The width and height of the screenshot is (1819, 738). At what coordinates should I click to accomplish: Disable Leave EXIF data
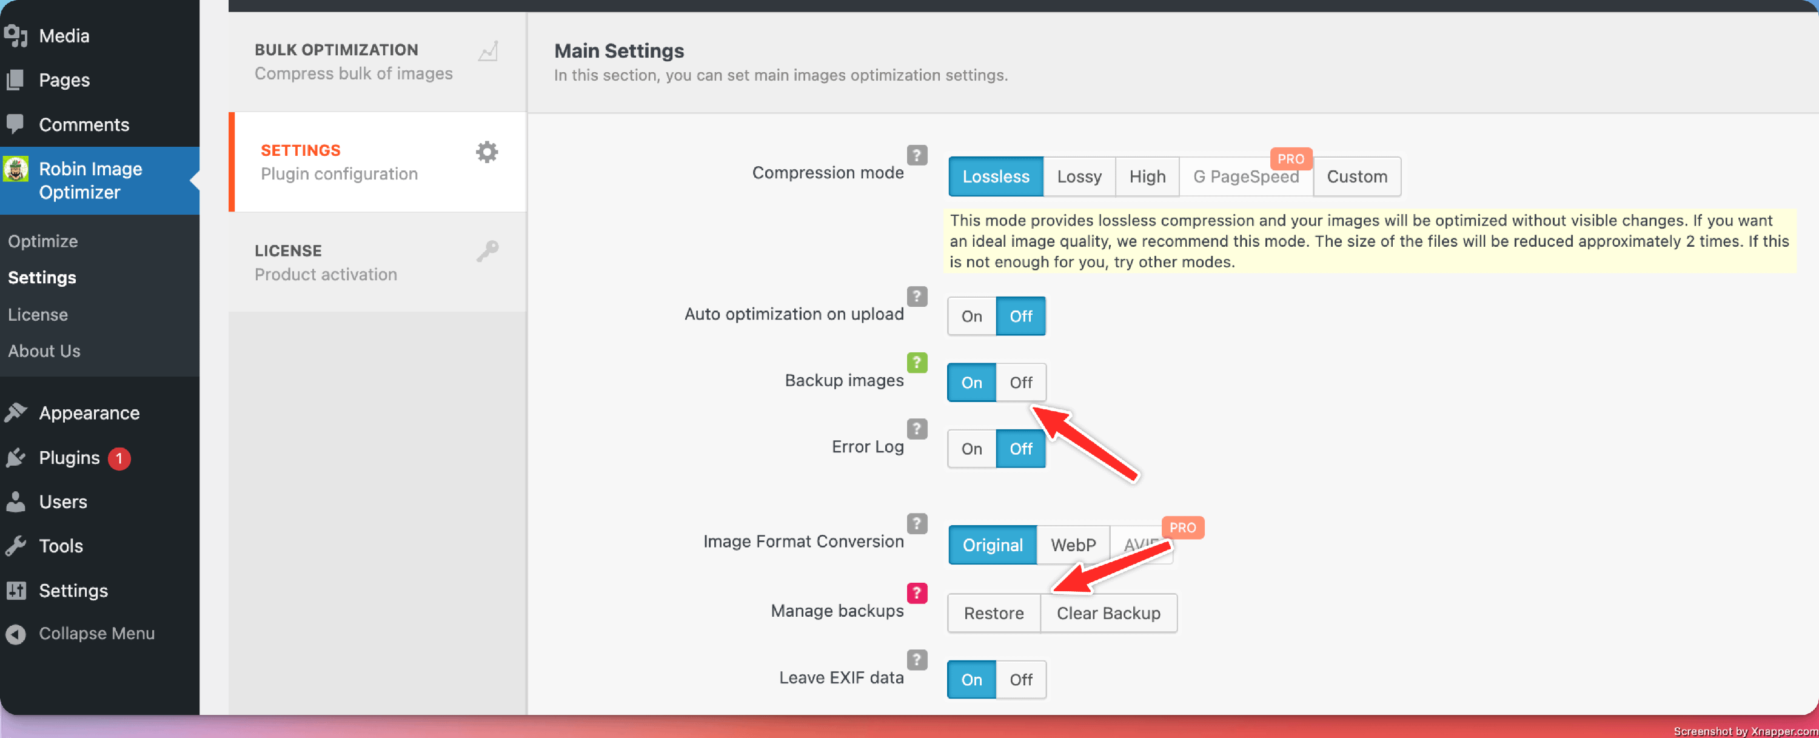(1020, 679)
